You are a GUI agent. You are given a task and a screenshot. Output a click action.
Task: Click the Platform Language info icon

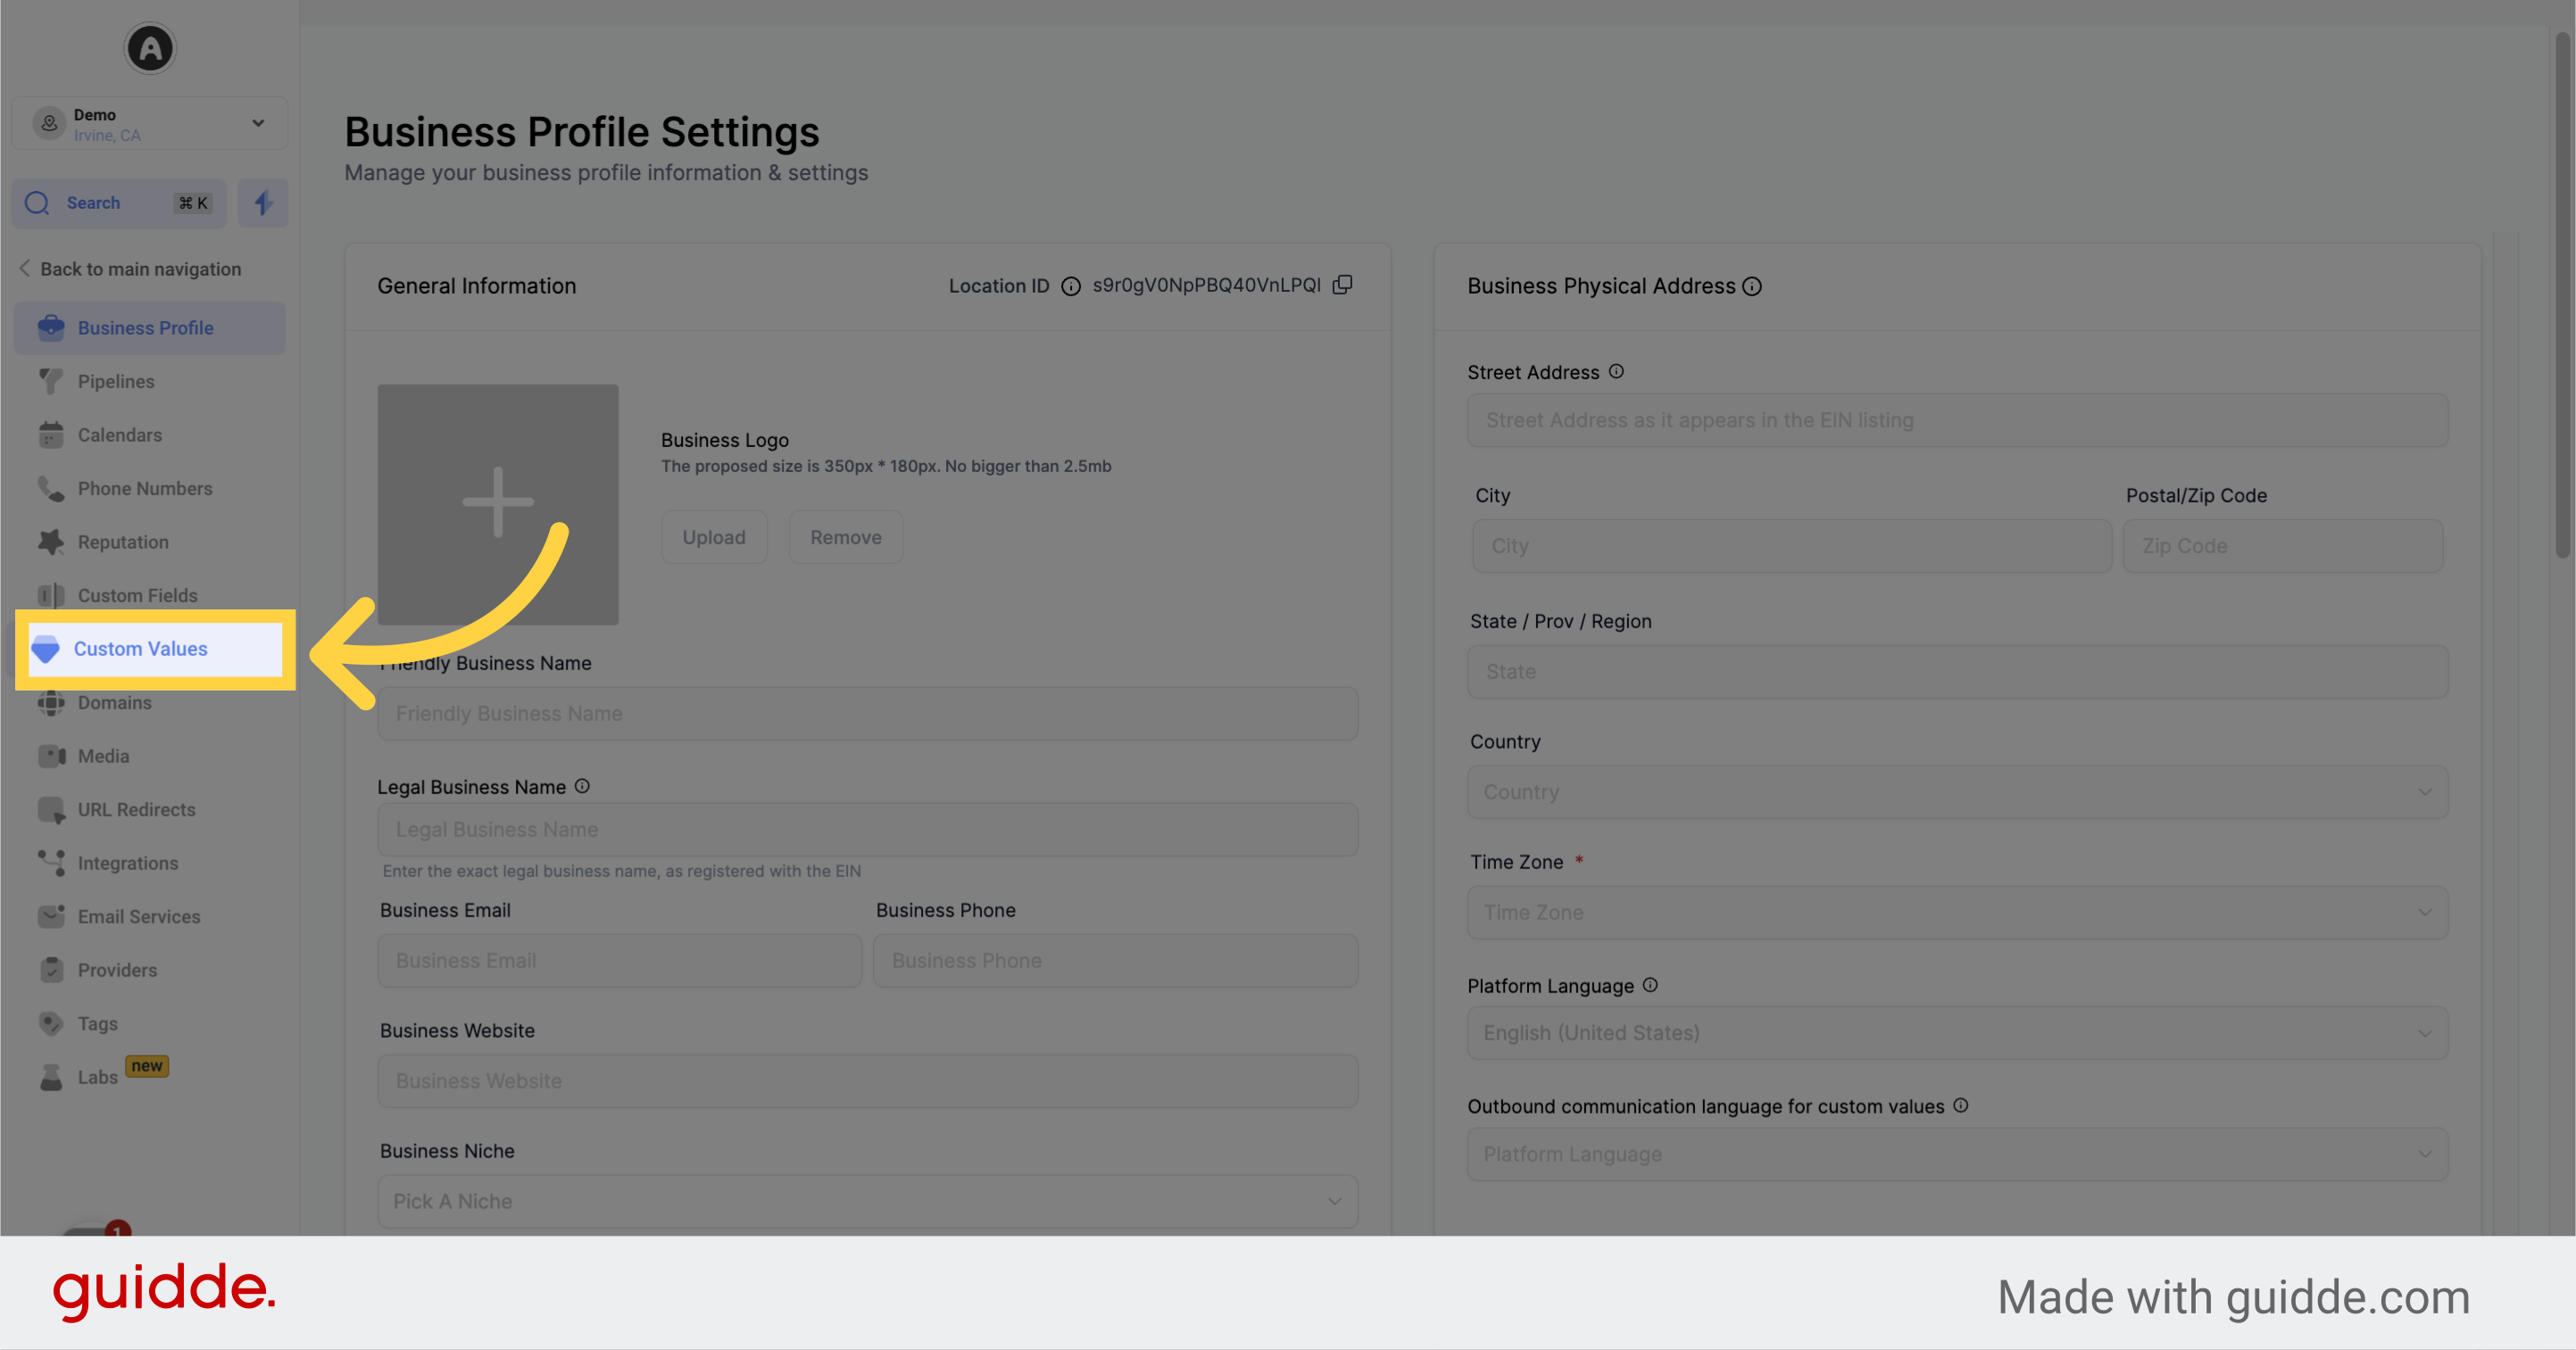(x=1650, y=985)
